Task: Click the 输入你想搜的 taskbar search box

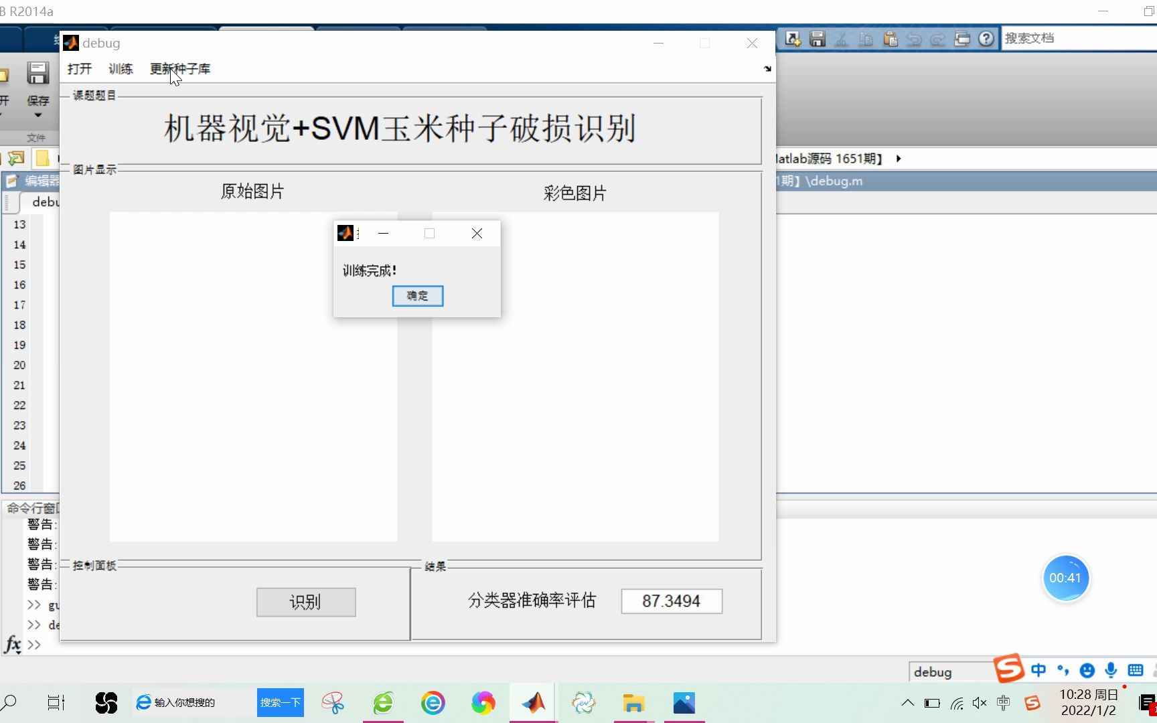Action: point(195,702)
